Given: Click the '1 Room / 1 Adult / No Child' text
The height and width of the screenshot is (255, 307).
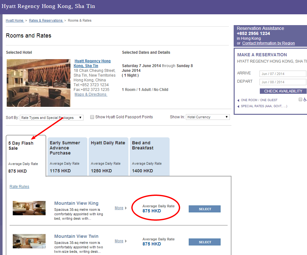Looking at the screenshot, I should 145,90.
